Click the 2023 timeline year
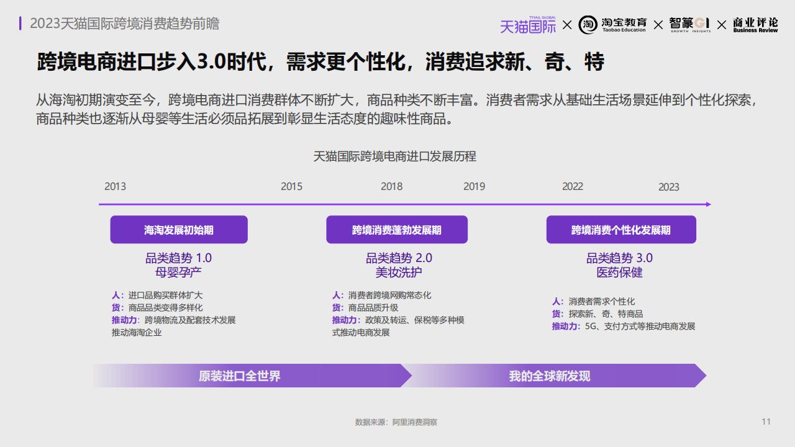Screen dimensions: 795x447 669,187
